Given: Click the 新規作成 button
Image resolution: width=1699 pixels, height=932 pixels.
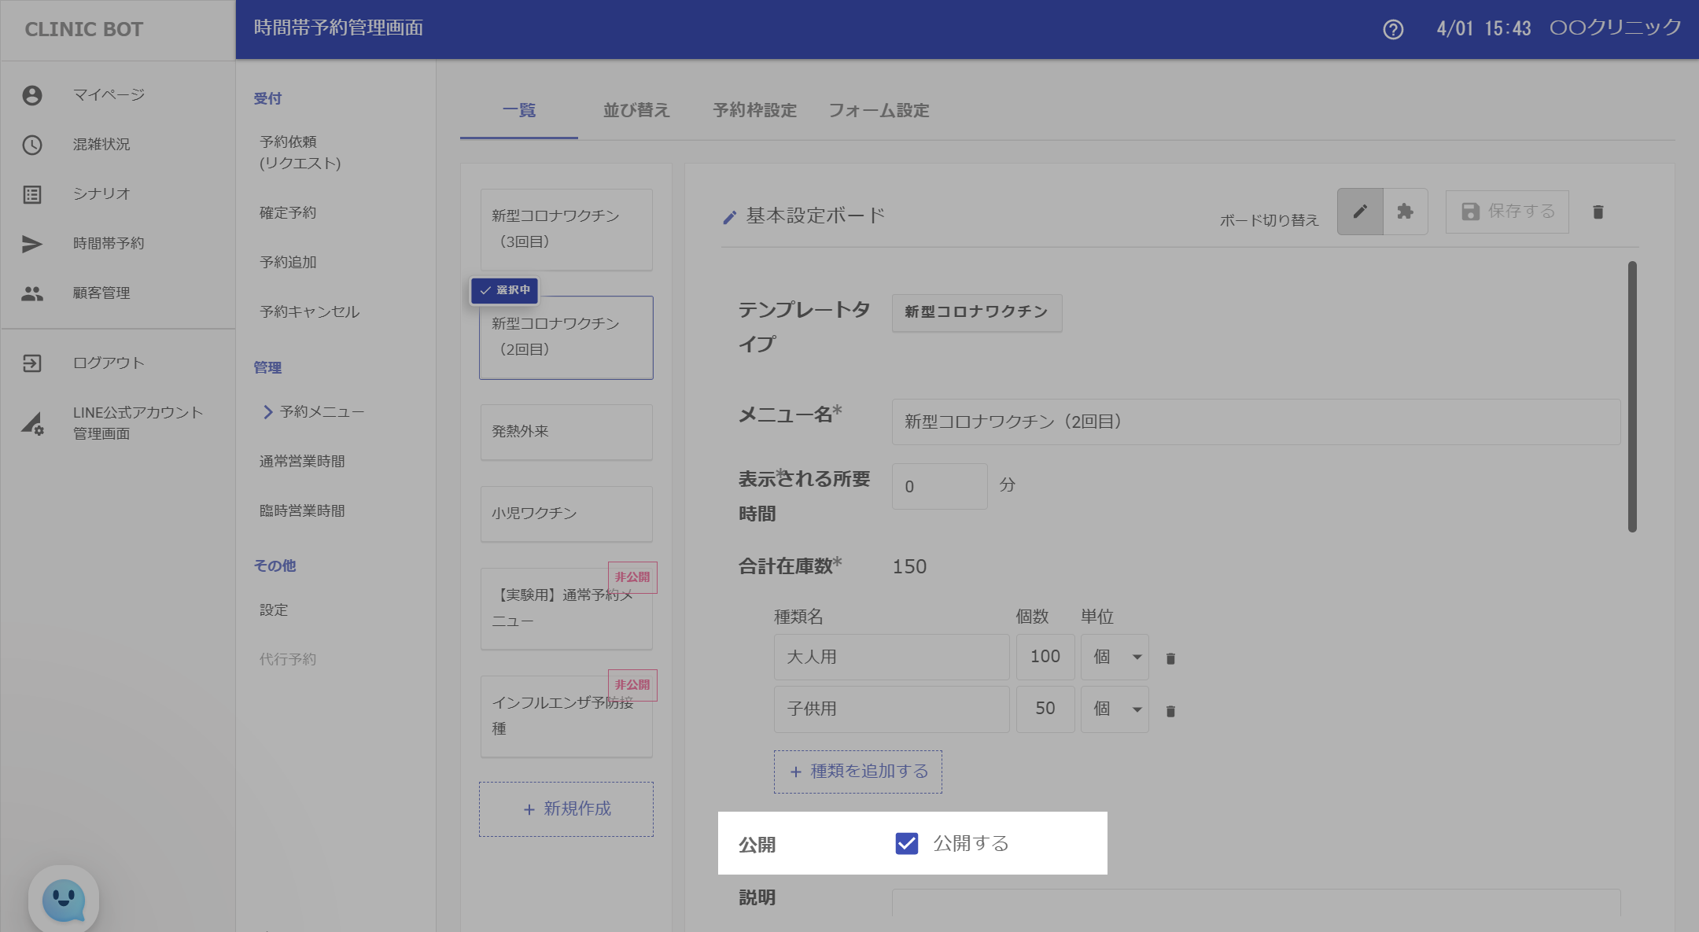Looking at the screenshot, I should click(566, 809).
